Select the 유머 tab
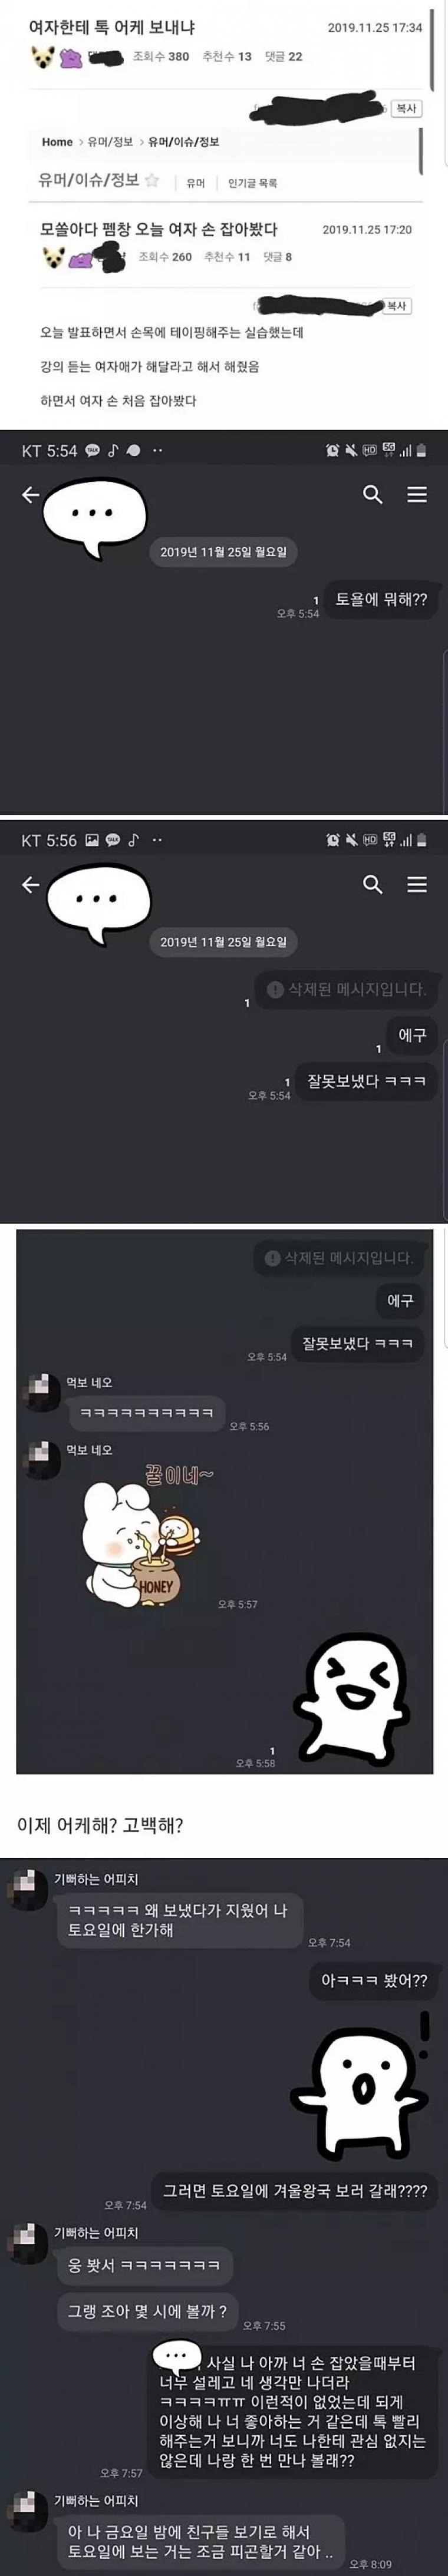The width and height of the screenshot is (448, 2576). click(196, 183)
